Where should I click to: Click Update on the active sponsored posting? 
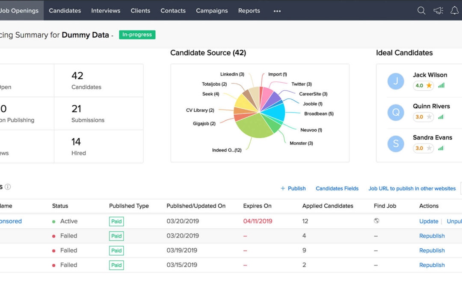point(429,221)
